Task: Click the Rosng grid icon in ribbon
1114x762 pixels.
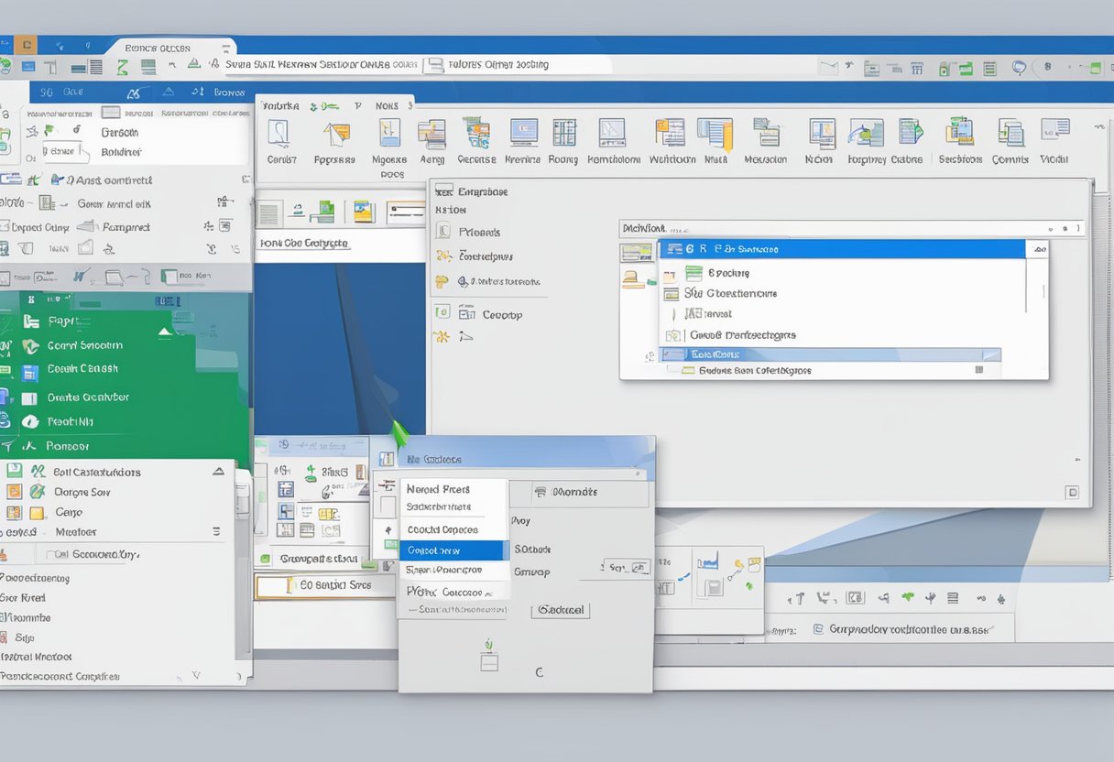Action: coord(563,134)
